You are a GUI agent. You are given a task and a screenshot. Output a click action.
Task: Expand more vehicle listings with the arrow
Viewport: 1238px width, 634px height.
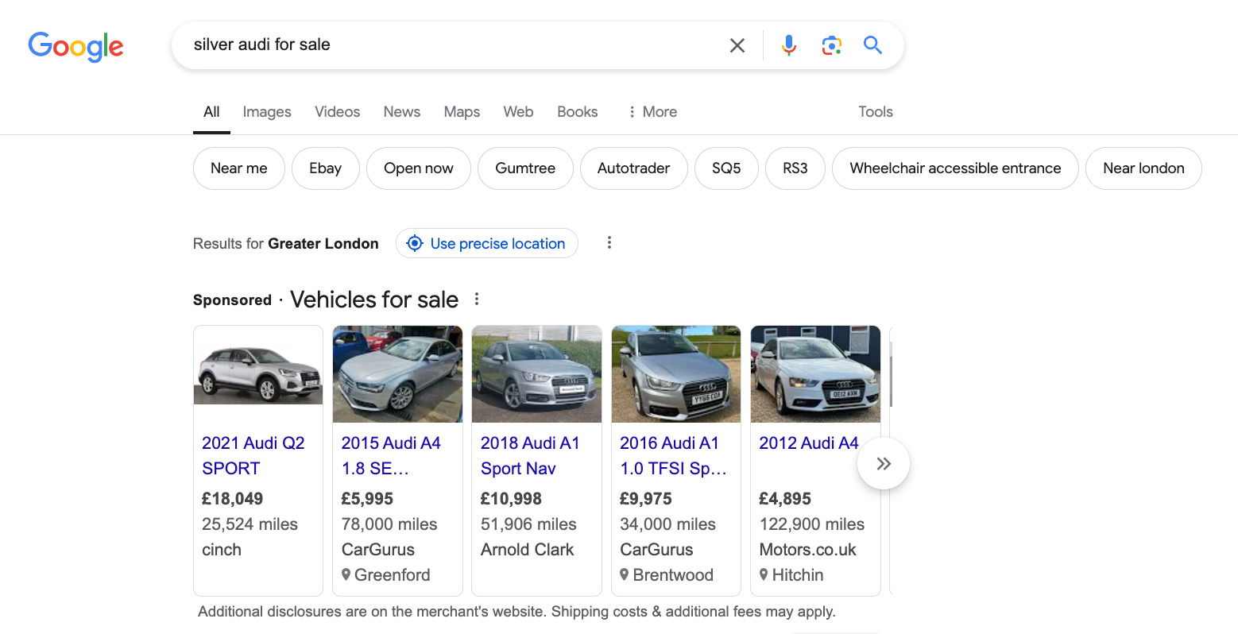click(x=883, y=462)
